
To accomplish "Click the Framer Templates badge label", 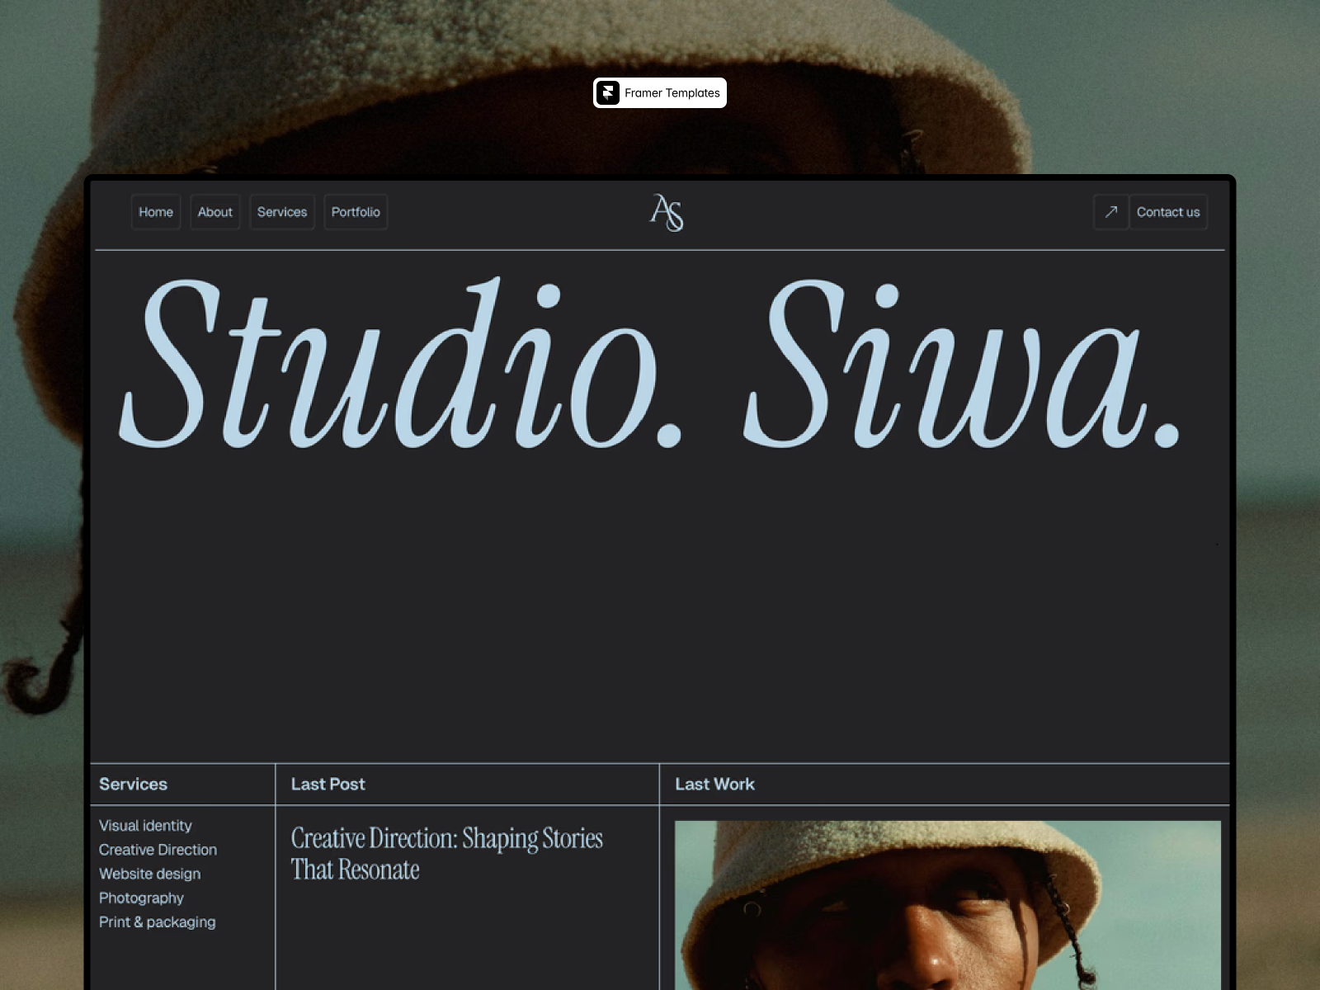I will point(672,93).
